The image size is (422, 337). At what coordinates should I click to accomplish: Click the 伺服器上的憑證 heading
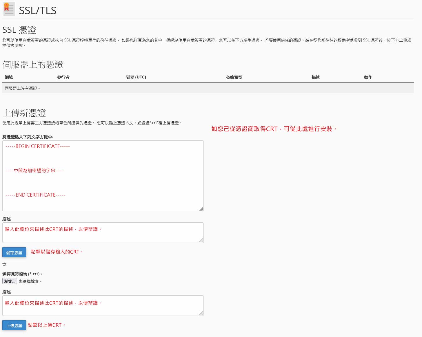(33, 65)
